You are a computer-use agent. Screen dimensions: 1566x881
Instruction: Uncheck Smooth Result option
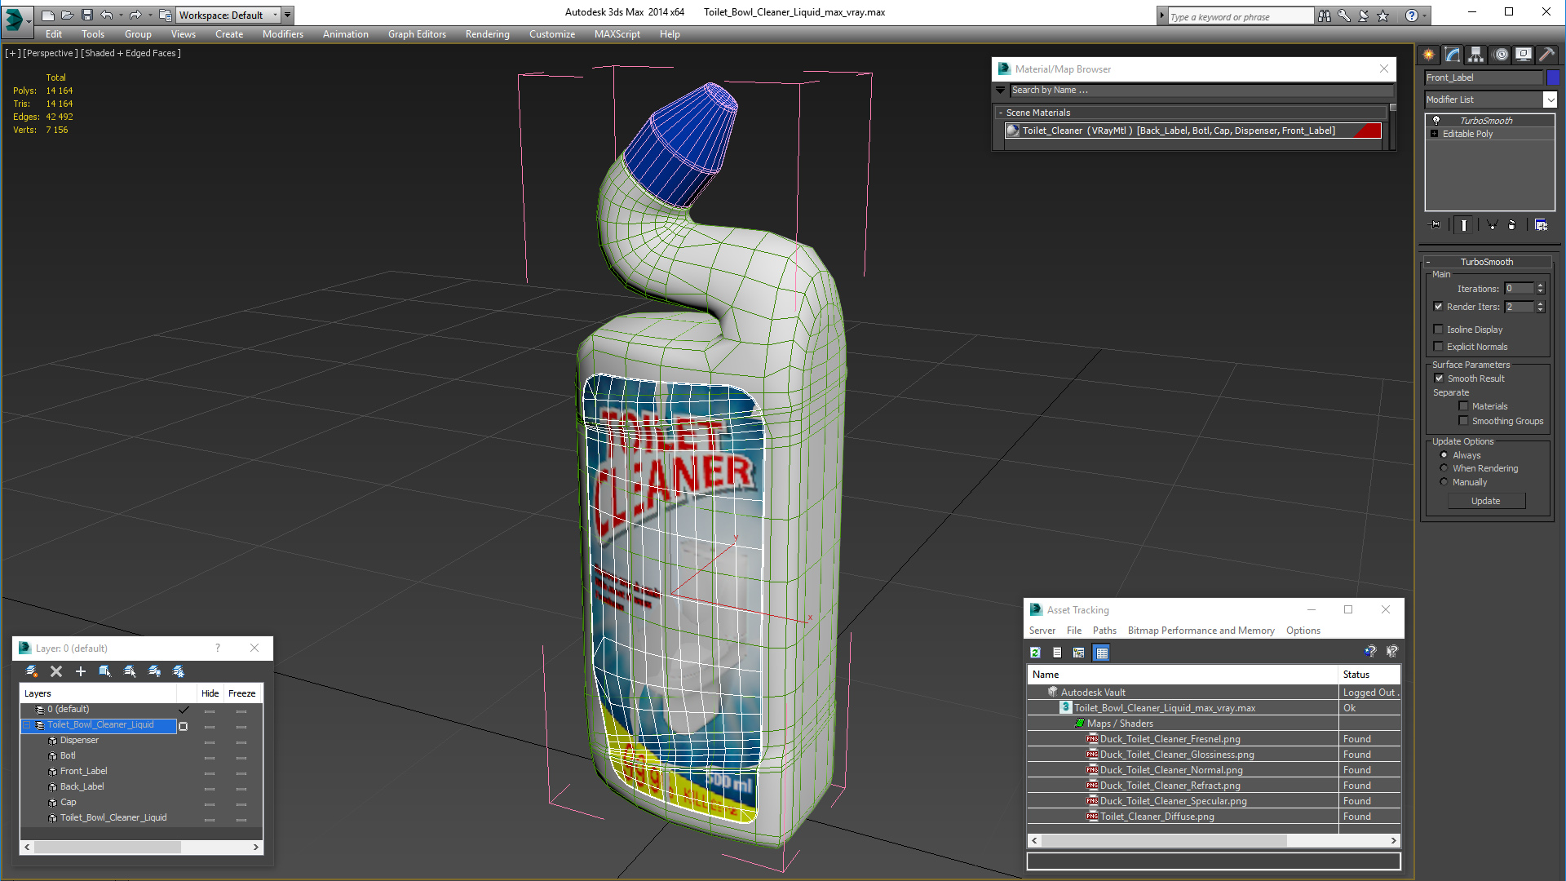point(1439,379)
